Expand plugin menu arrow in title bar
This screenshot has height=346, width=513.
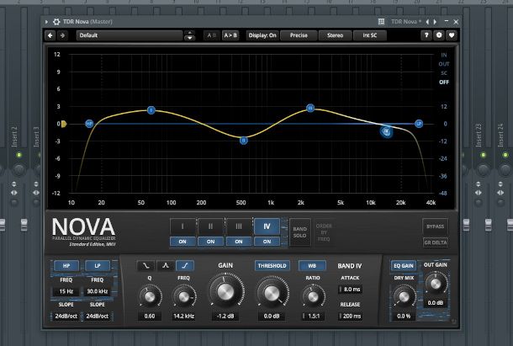(46, 22)
